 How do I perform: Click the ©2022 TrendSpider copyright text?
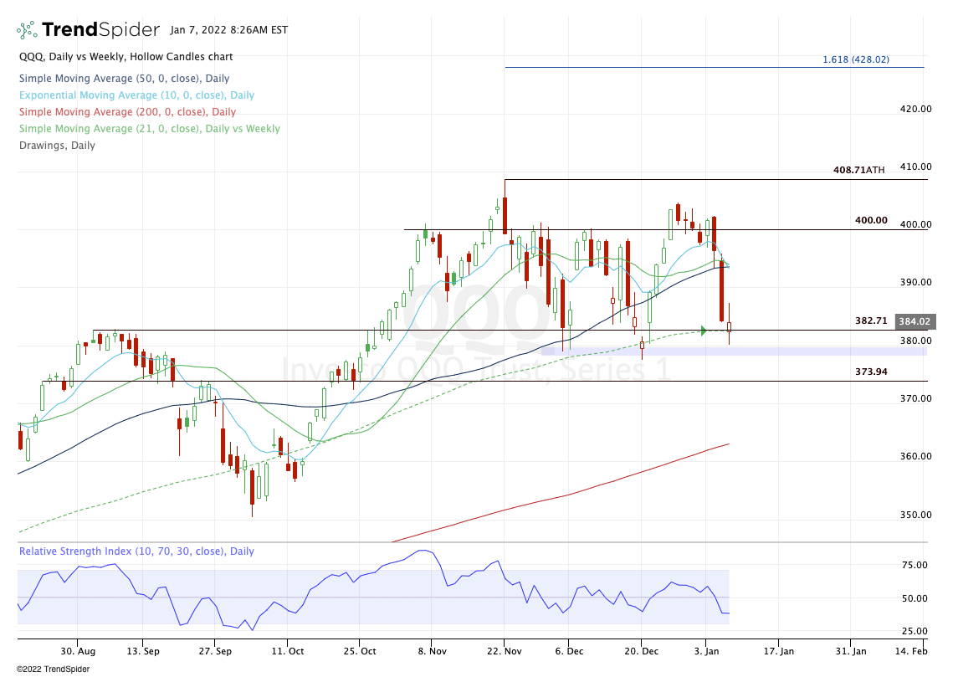(x=53, y=669)
